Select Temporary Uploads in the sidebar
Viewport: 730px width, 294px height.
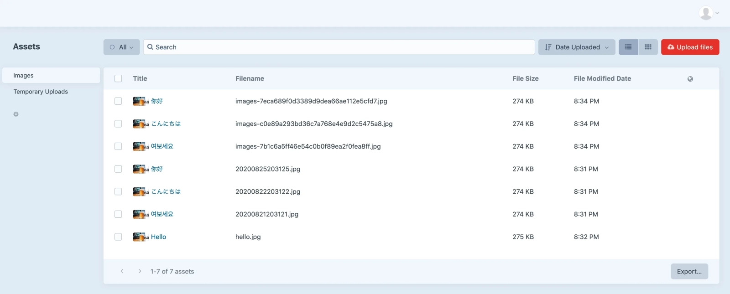[41, 92]
